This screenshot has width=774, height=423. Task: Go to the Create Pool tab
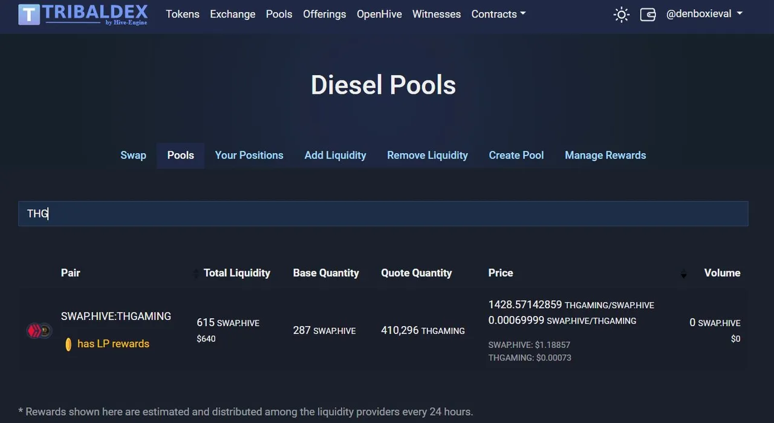pos(516,156)
